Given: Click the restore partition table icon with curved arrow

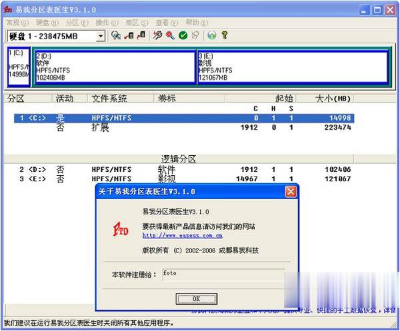Looking at the screenshot, I should 141,35.
